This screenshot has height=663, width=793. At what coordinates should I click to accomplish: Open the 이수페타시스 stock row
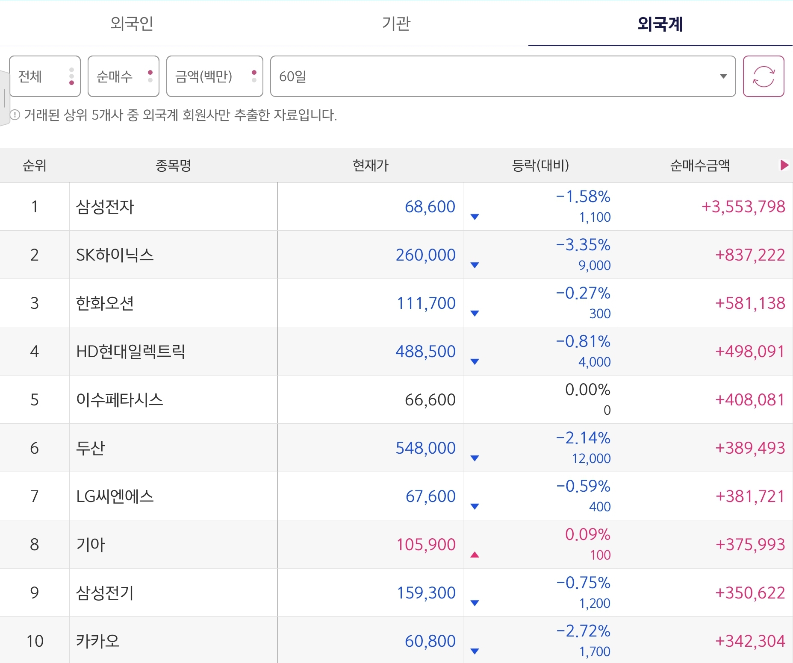[x=396, y=400]
